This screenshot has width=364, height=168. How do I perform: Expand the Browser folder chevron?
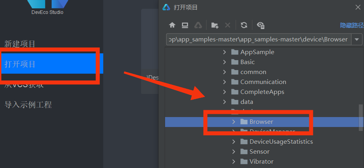234,122
